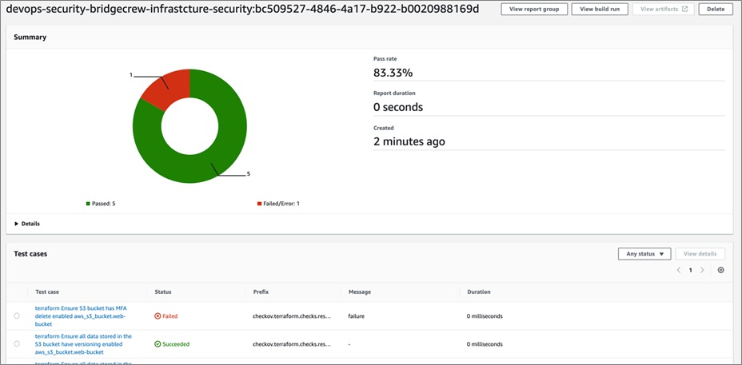Viewport: 742px width, 365px height.
Task: Select the versioning enabled test case radio
Action: tap(17, 343)
